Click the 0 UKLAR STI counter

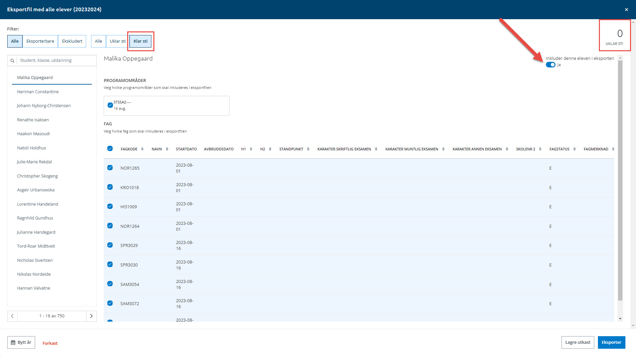coord(614,36)
